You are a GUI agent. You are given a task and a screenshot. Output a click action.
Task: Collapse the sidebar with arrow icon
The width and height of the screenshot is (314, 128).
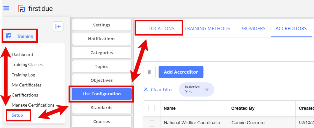(x=58, y=26)
